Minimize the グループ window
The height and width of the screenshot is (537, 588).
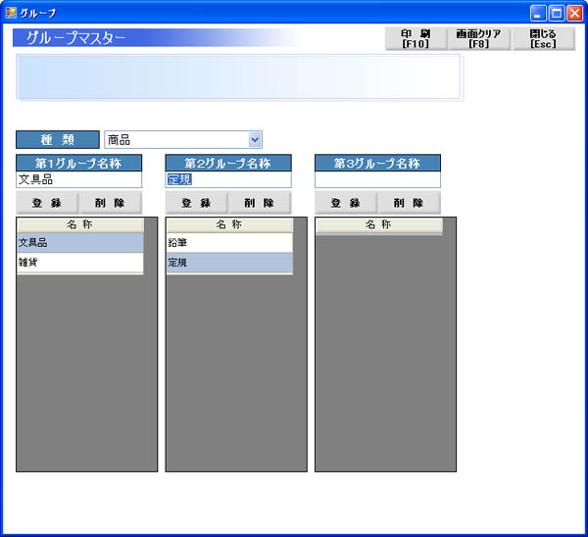(x=538, y=13)
